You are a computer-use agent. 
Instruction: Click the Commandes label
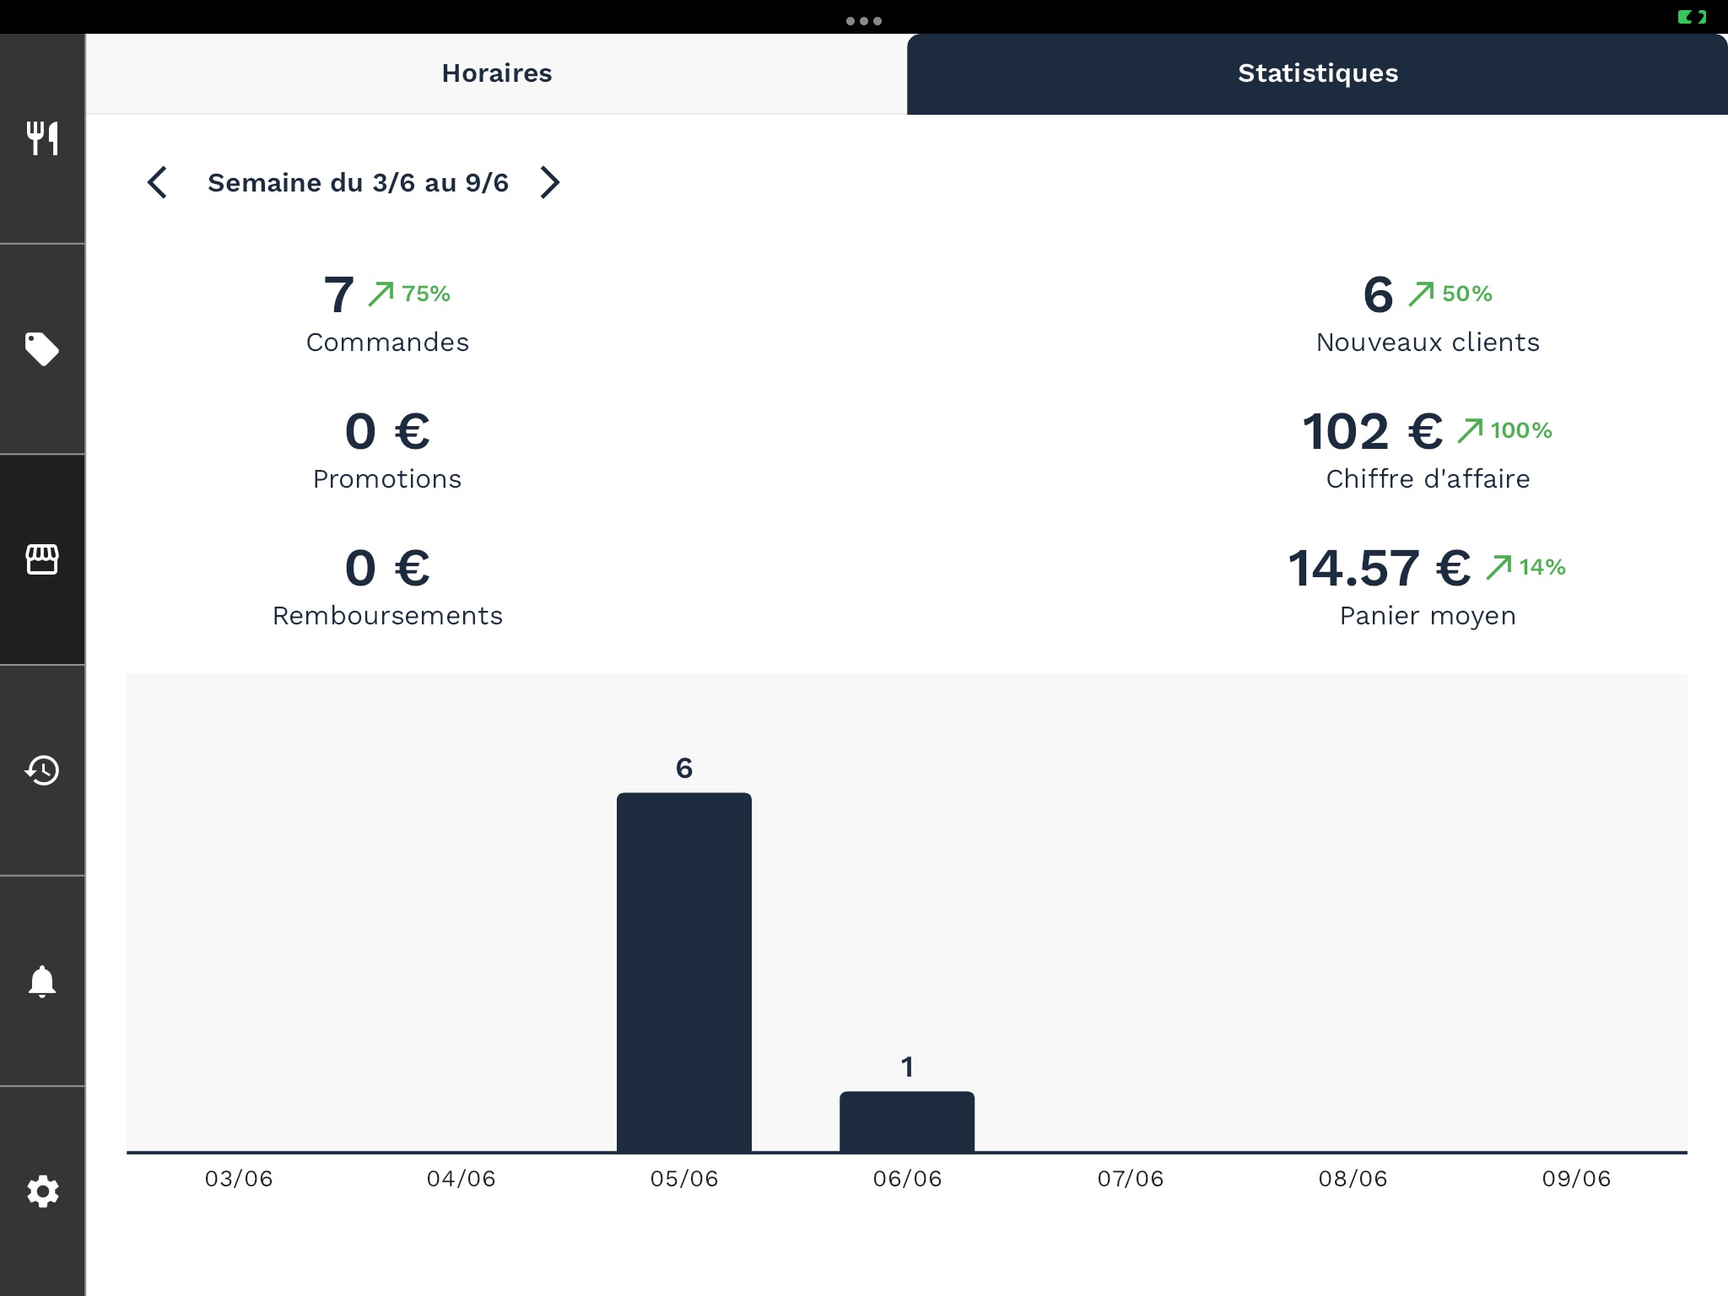(387, 342)
